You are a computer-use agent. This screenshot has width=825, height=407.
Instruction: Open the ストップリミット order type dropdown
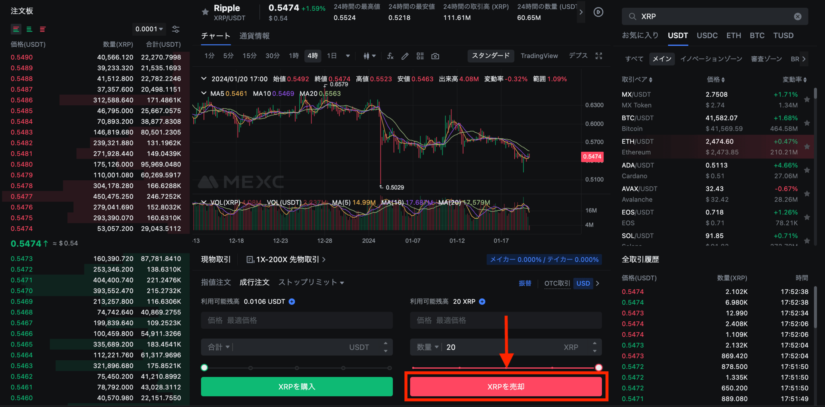pyautogui.click(x=311, y=282)
